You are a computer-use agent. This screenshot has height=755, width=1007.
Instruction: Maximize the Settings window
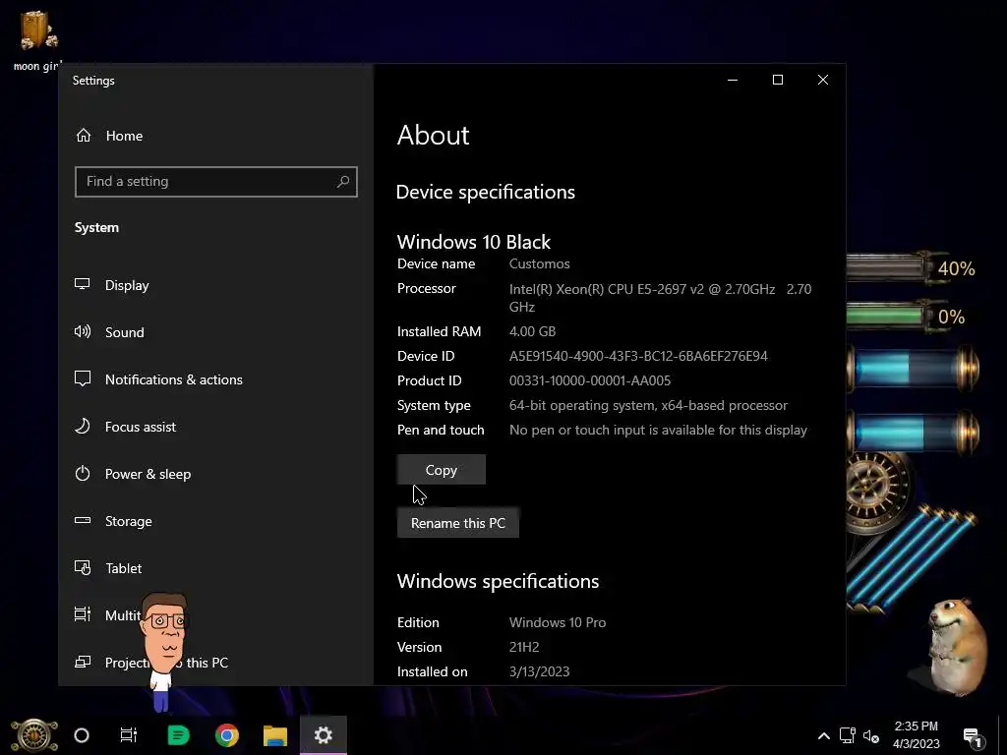click(778, 80)
